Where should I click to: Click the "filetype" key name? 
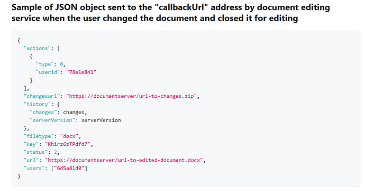[x=39, y=136]
